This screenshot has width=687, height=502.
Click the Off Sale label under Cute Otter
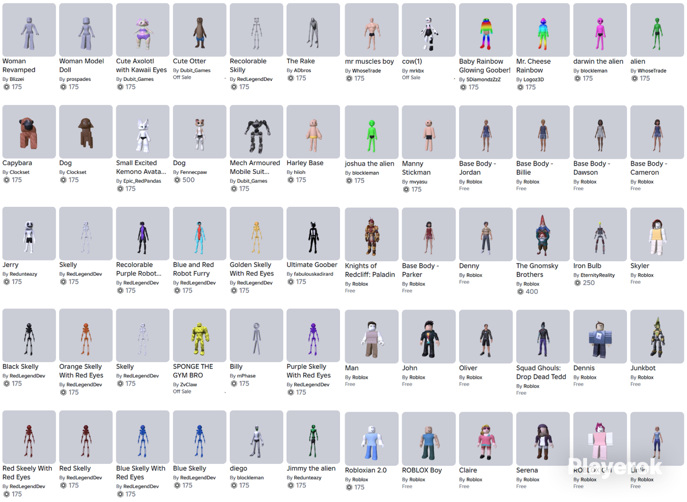pos(182,77)
